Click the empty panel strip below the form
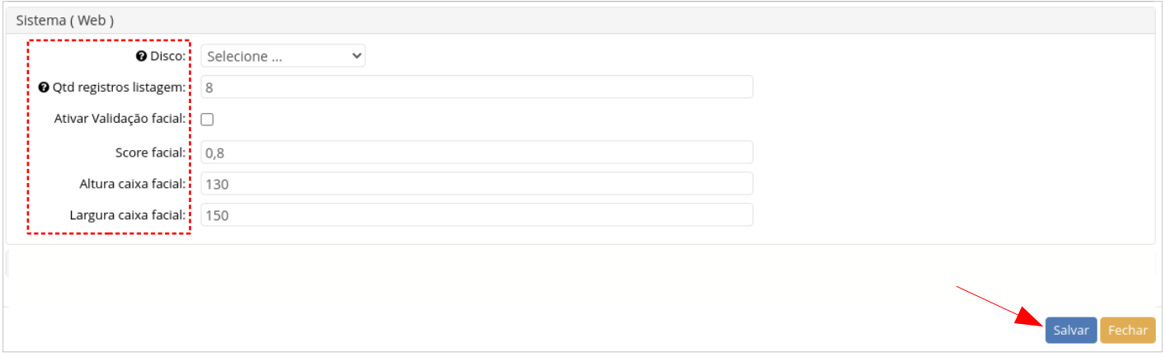 pos(577,263)
